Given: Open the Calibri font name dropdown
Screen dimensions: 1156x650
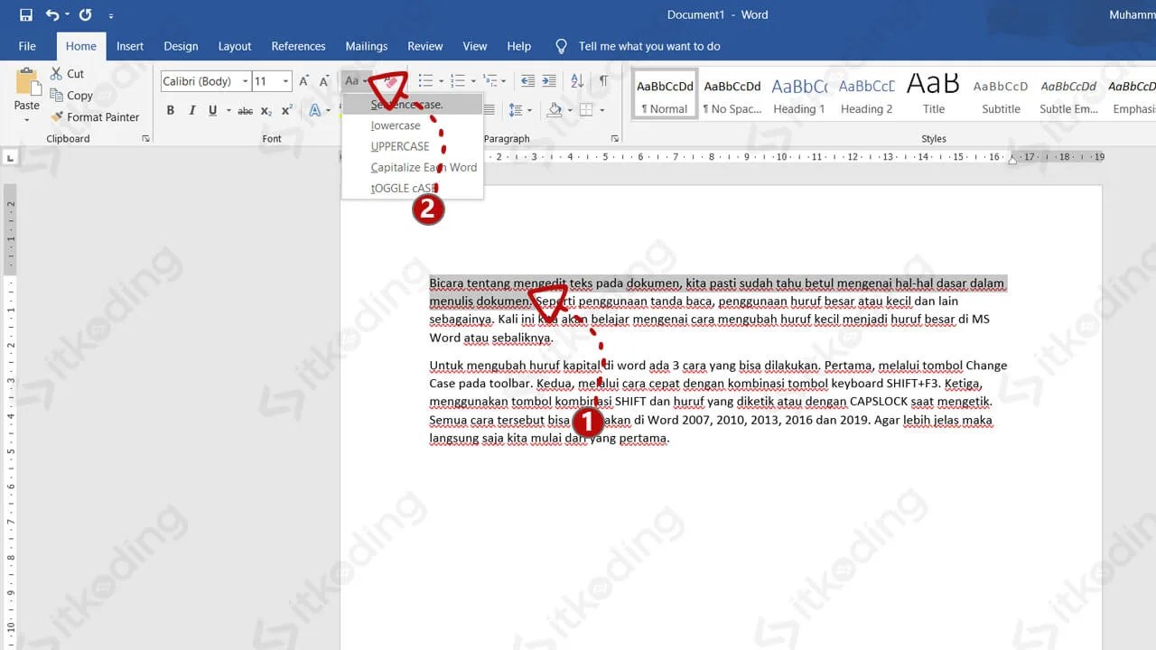Looking at the screenshot, I should [245, 80].
